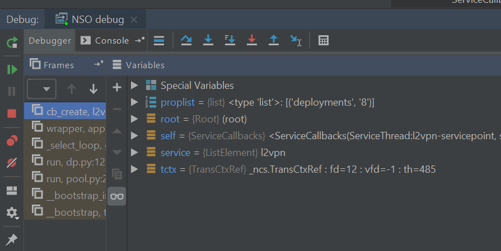Screen dimensions: 501x251
Task: Click Step Into icon
Action: [x=208, y=40]
